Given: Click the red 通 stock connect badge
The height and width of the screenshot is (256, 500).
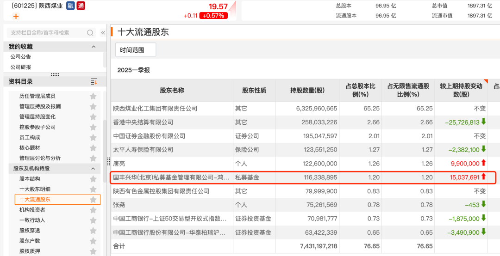Looking at the screenshot, I should [81, 6].
